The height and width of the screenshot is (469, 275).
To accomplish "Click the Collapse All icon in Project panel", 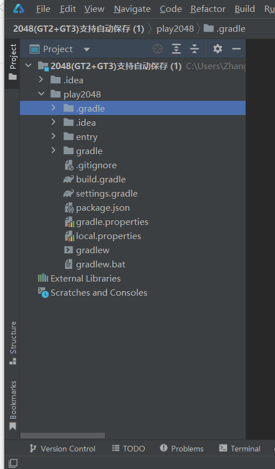I will click(194, 49).
